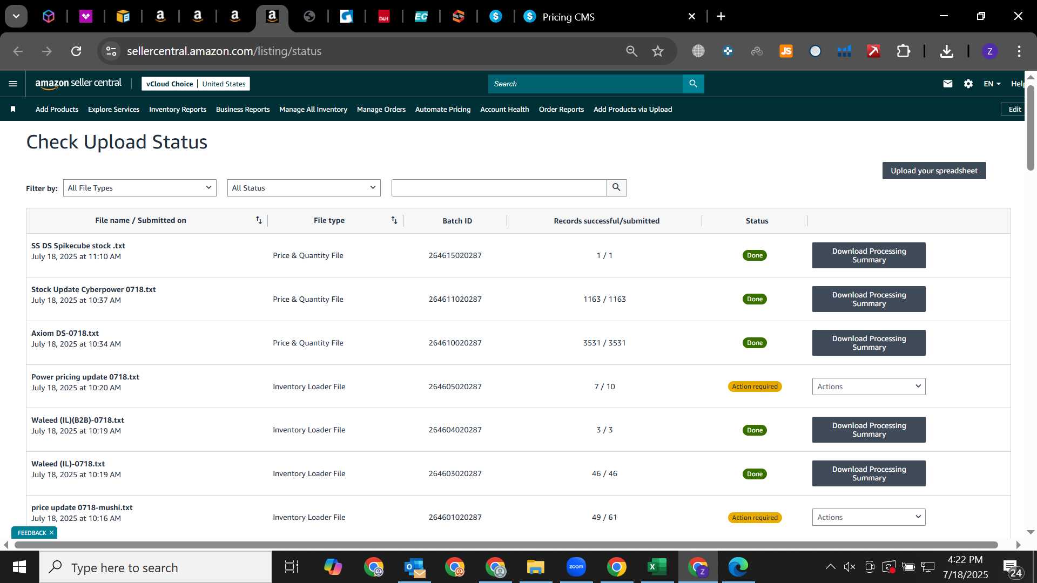Open the Seller Central hamburger menu

(x=13, y=84)
